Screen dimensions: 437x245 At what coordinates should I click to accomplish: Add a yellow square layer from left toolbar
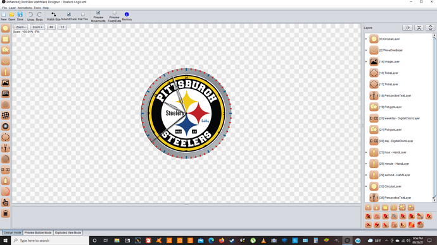coord(5,39)
